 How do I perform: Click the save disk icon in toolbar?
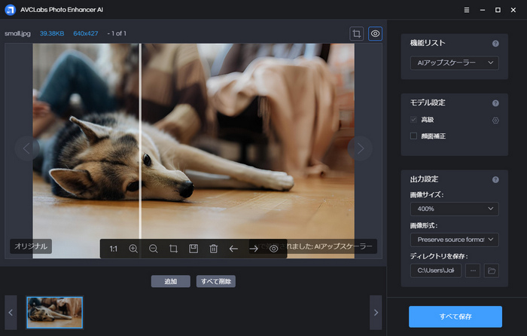(x=193, y=249)
